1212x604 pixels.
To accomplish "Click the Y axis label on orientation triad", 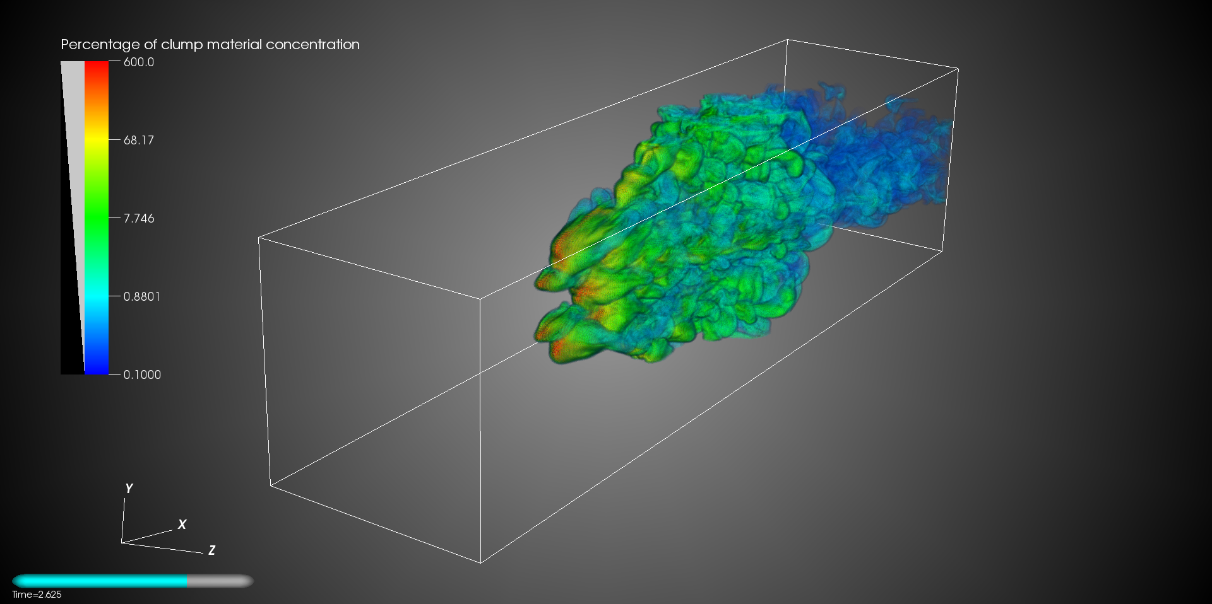I will [129, 489].
